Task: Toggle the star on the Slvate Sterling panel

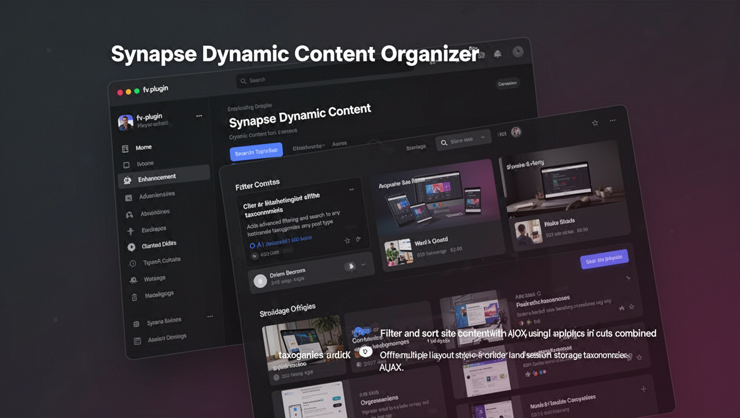Action: 595,122
